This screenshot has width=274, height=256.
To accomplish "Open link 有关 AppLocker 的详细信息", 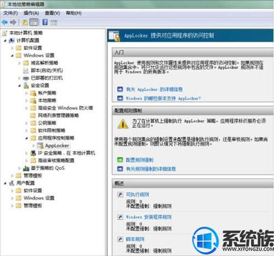I will [x=155, y=89].
